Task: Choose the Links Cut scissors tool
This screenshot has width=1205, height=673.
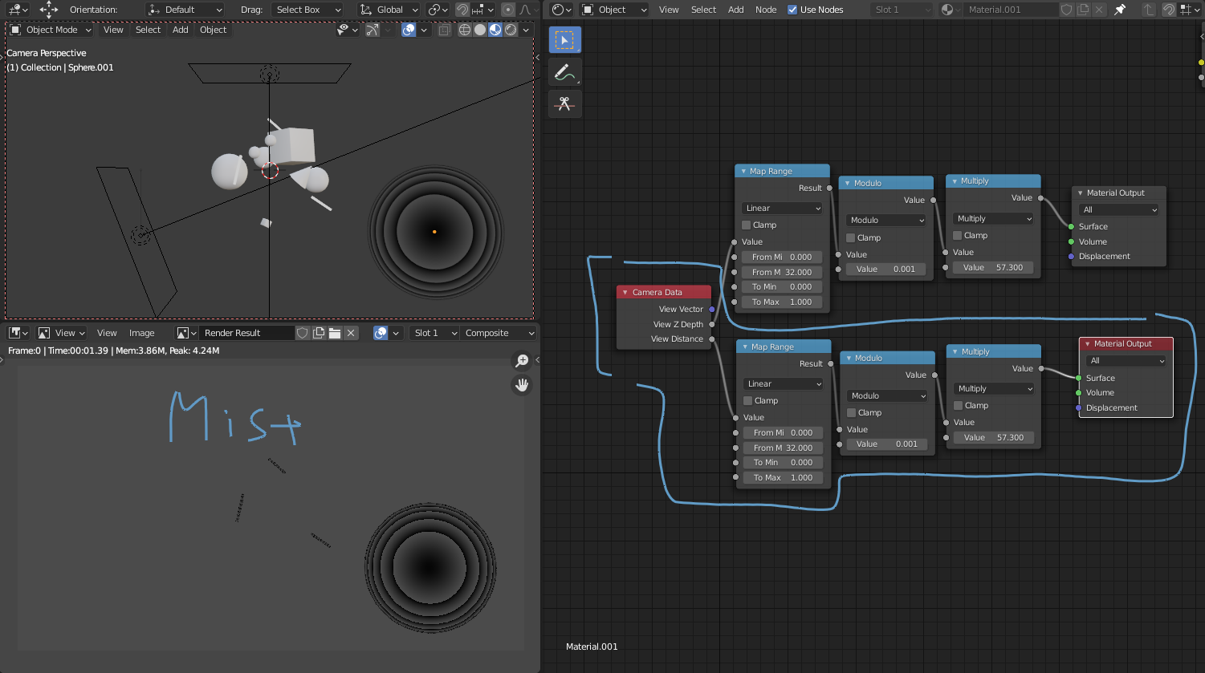Action: pos(564,104)
